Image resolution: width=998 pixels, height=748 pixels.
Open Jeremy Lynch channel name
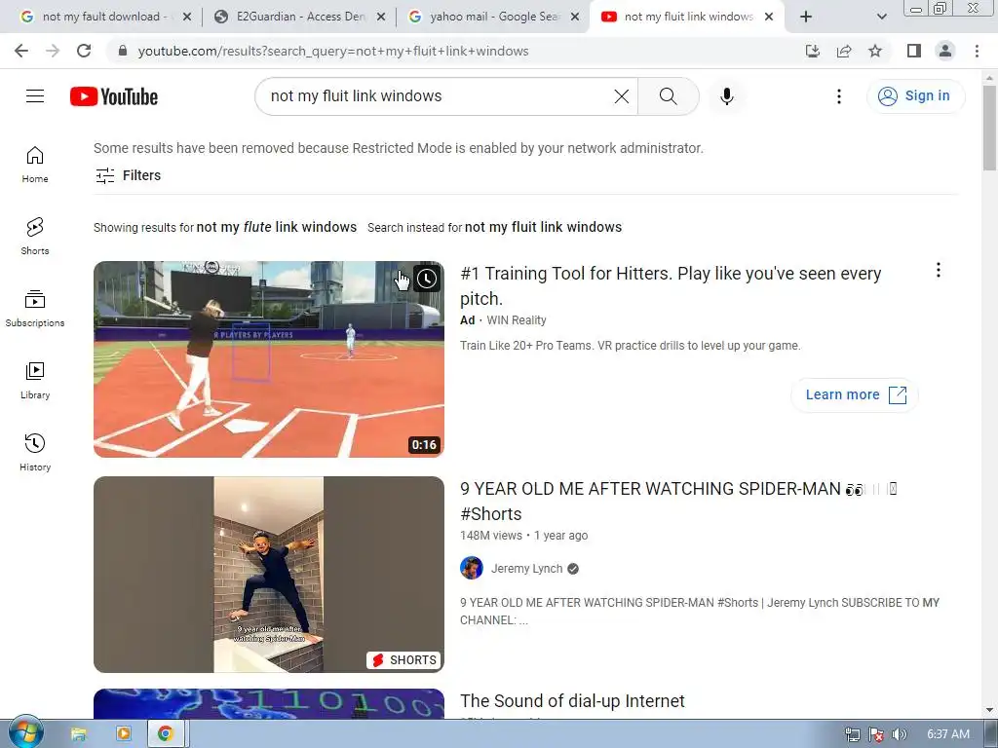[526, 569]
